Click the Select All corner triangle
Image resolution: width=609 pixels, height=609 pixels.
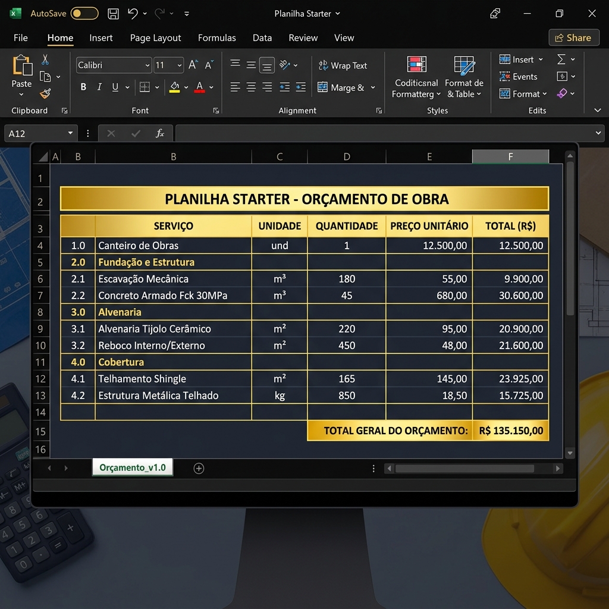(43, 156)
